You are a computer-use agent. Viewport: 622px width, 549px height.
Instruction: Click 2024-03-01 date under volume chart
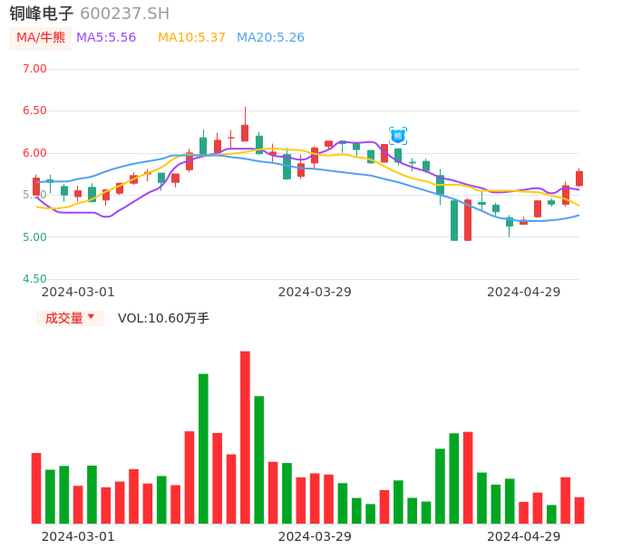(x=78, y=536)
